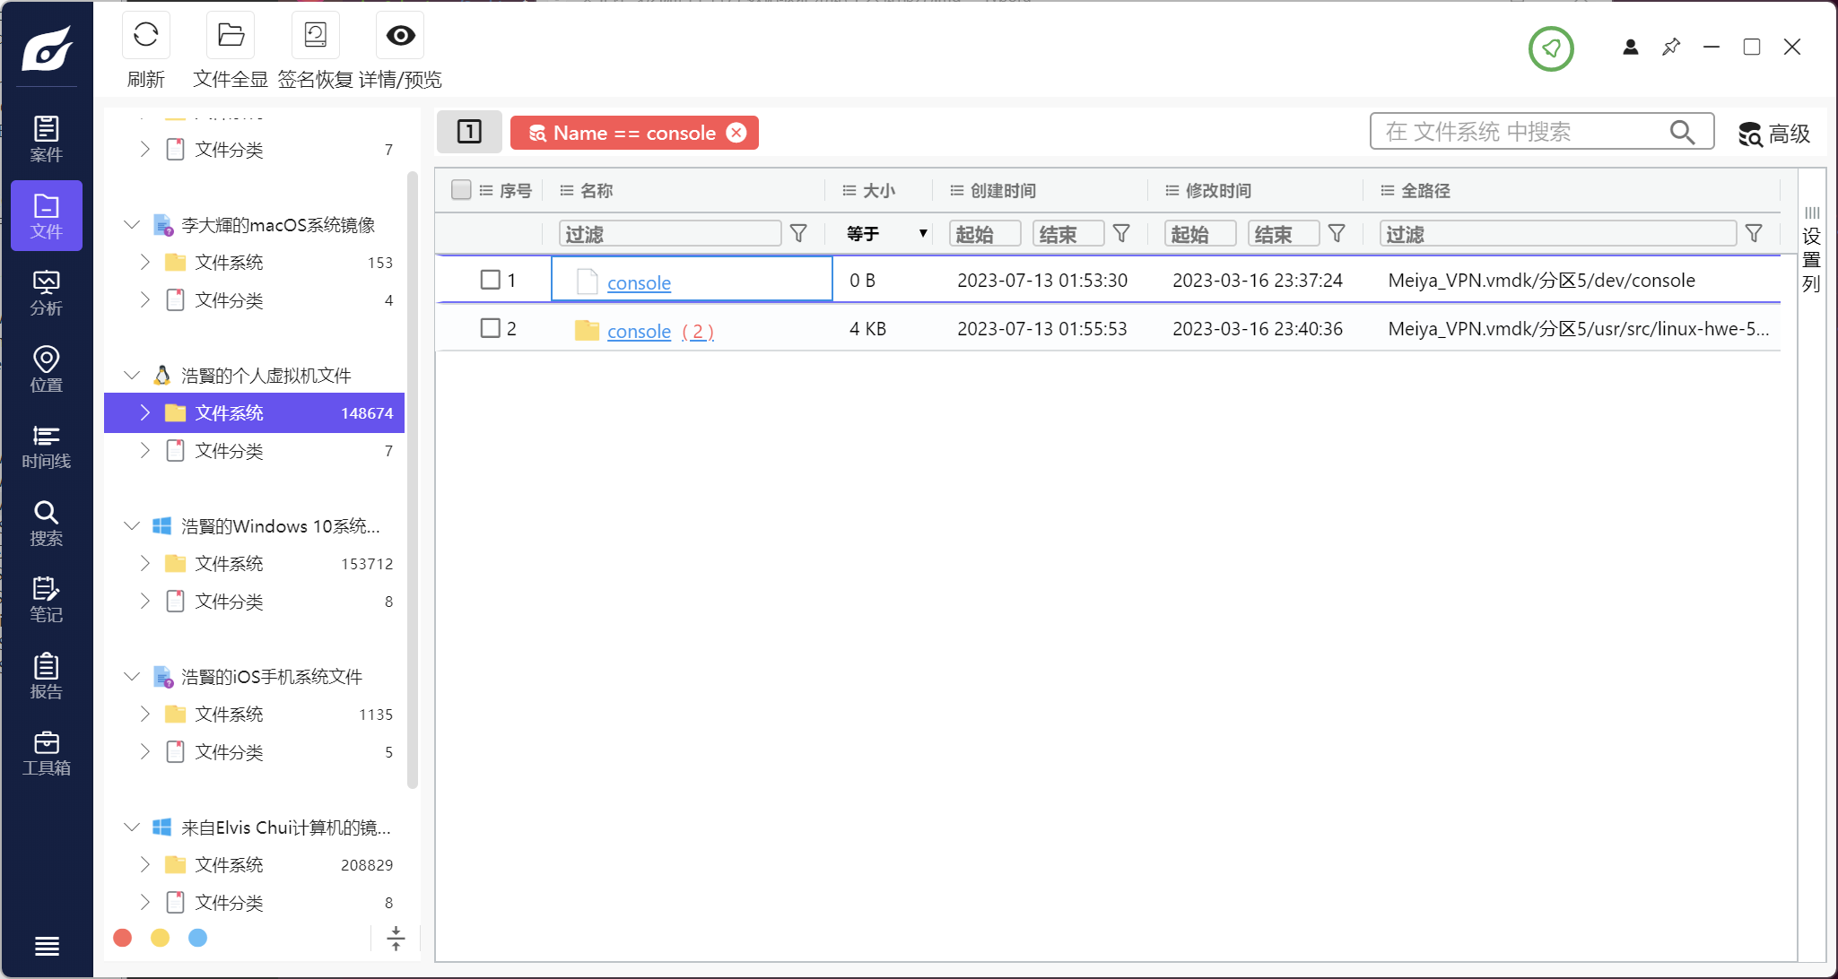Viewport: 1838px width, 979px height.
Task: Go to the 时间线 timeline sidebar item
Action: point(46,446)
